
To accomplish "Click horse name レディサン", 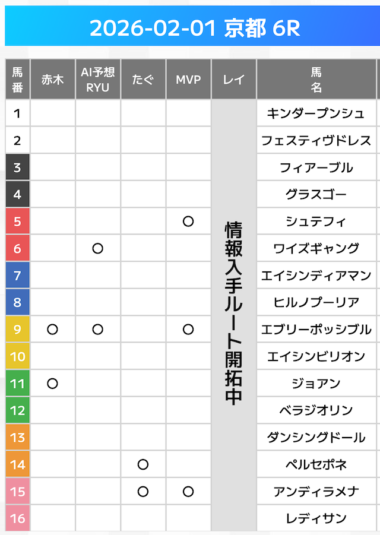I will [316, 518].
